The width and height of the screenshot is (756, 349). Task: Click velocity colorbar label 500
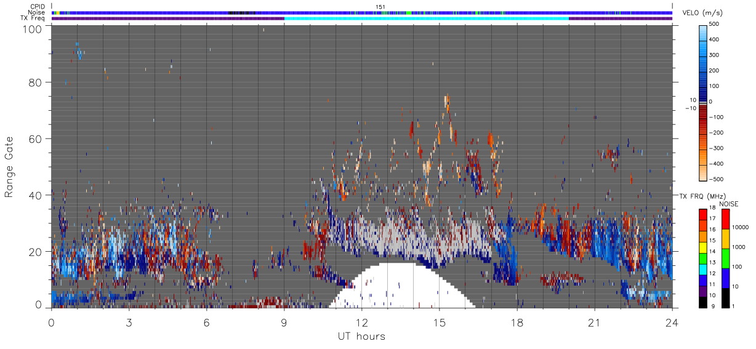pyautogui.click(x=714, y=24)
